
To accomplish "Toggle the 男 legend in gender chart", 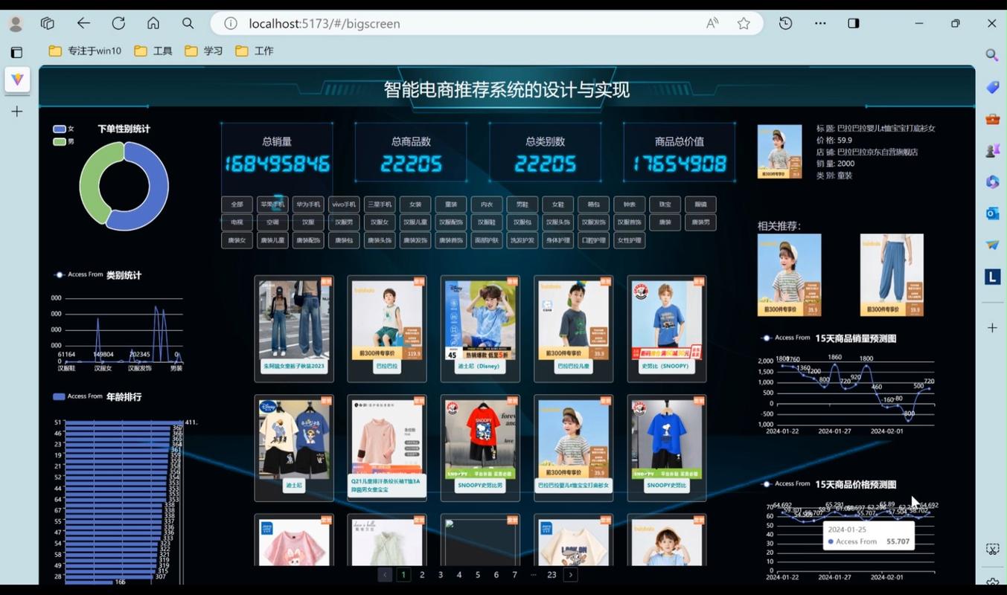I will 63,141.
